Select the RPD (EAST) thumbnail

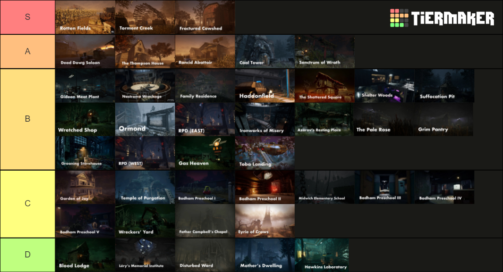coord(205,119)
